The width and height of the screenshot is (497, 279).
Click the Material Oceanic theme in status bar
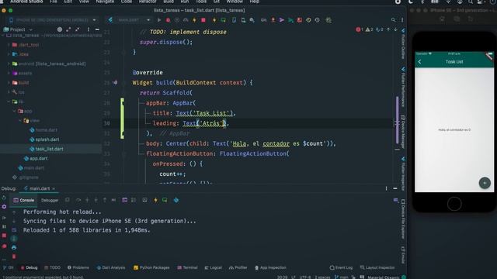pyautogui.click(x=384, y=277)
